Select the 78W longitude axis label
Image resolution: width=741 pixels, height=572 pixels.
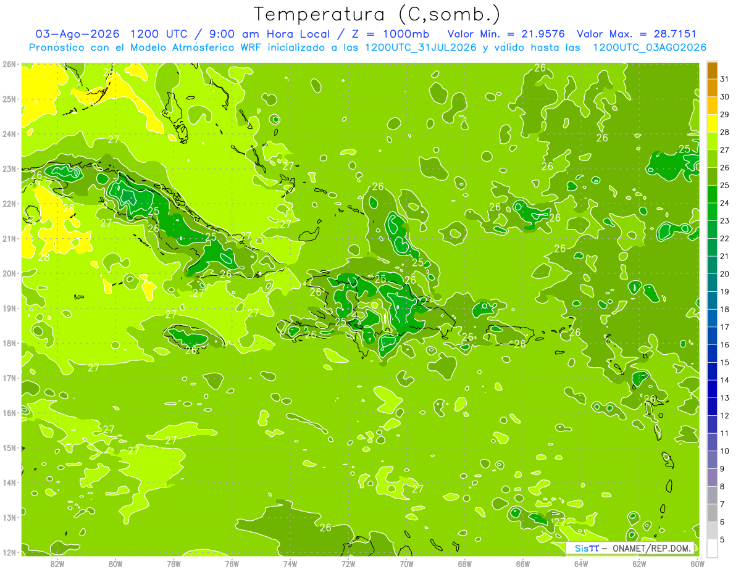pos(174,563)
